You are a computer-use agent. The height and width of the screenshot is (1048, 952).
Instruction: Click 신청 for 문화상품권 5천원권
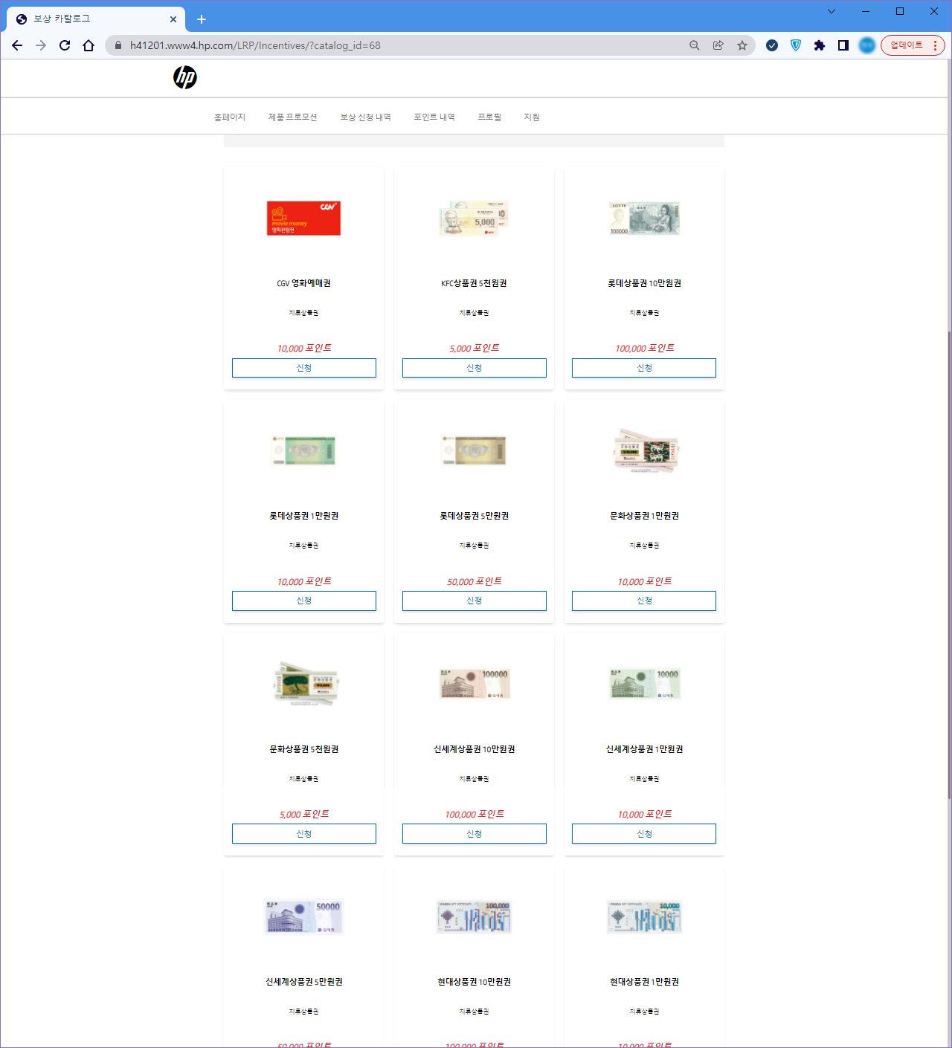pos(304,834)
